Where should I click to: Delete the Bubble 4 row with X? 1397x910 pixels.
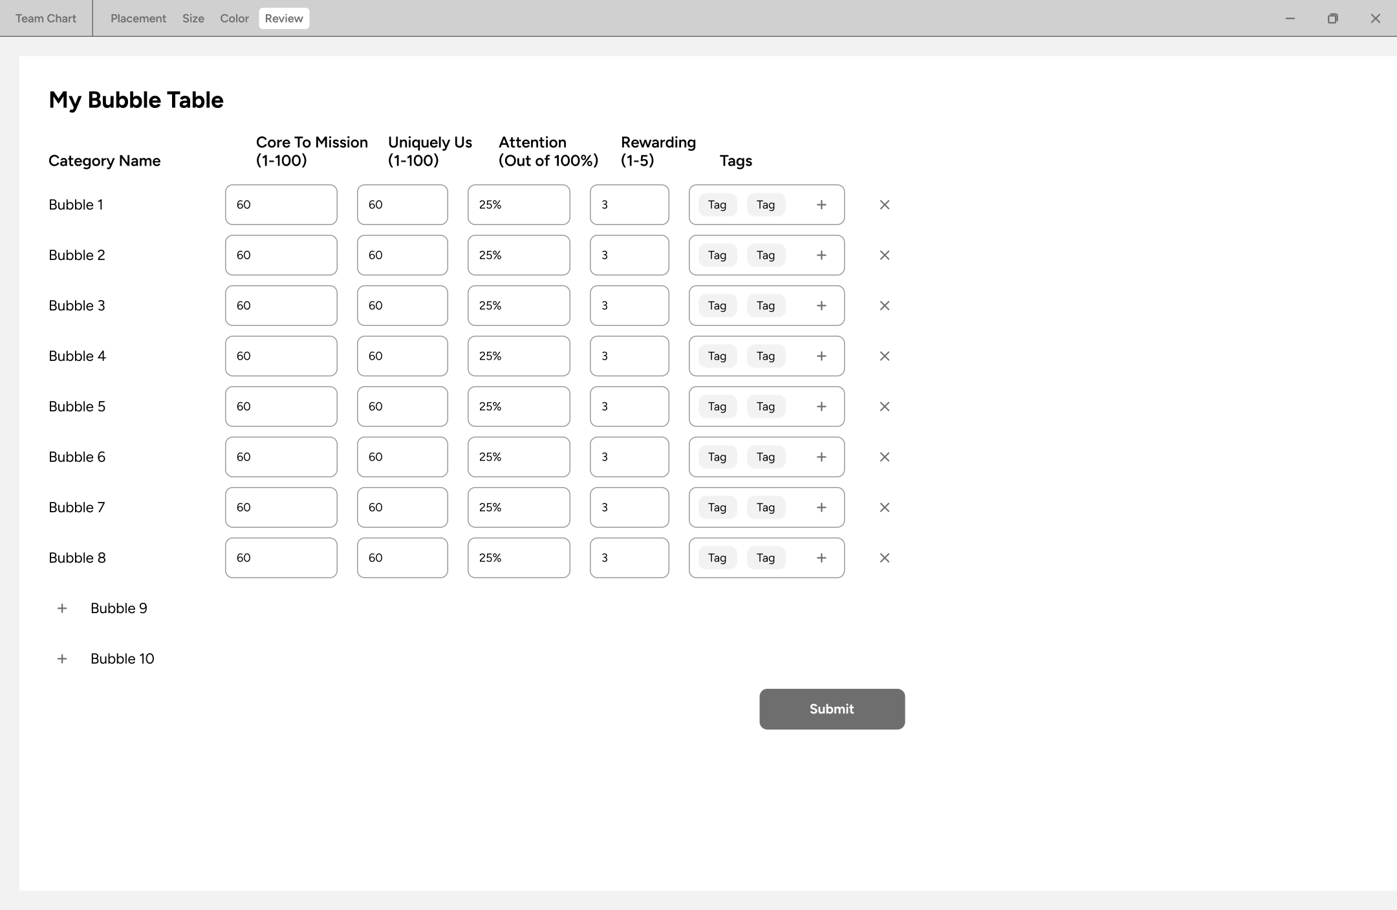(x=885, y=356)
